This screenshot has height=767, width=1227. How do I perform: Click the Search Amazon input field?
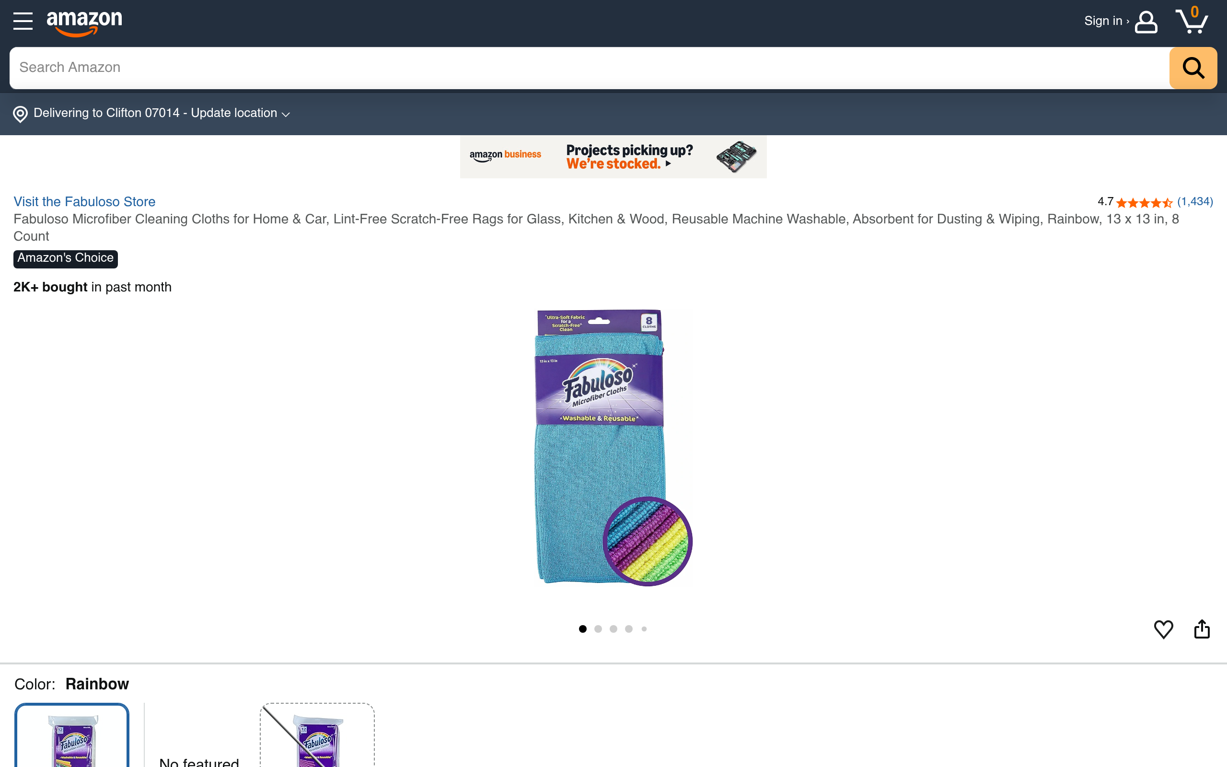(x=589, y=68)
